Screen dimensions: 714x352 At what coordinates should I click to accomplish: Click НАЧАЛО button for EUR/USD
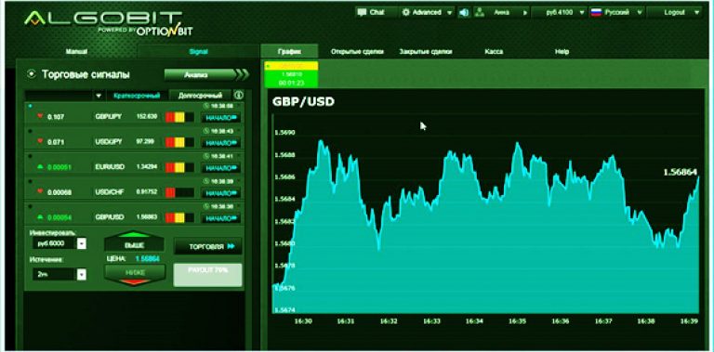tap(221, 168)
